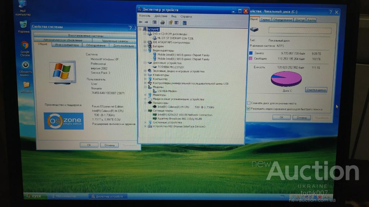Expand Звуковые, видео и игровые устройства
The height and width of the screenshot is (207, 369).
(x=145, y=71)
